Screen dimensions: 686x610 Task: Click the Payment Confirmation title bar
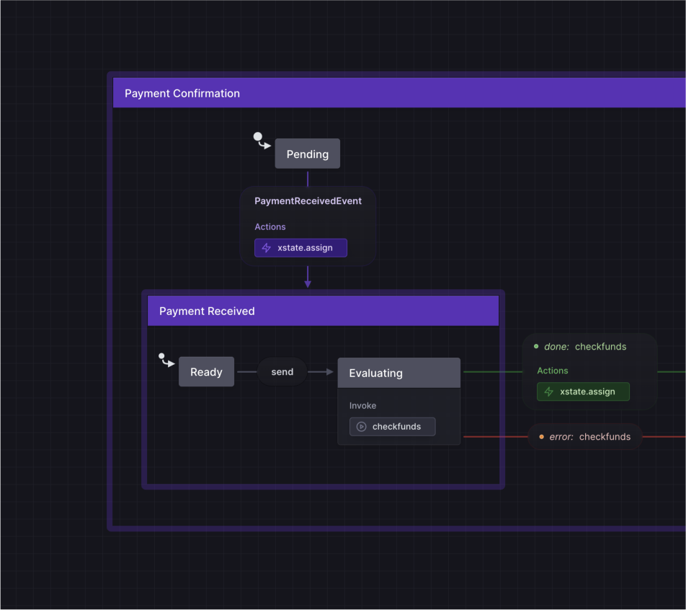point(182,93)
